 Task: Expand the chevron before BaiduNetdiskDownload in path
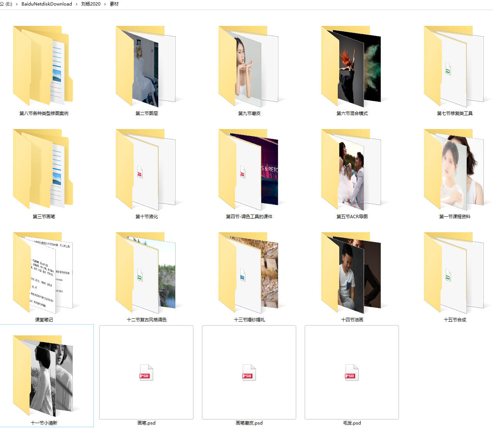point(17,4)
